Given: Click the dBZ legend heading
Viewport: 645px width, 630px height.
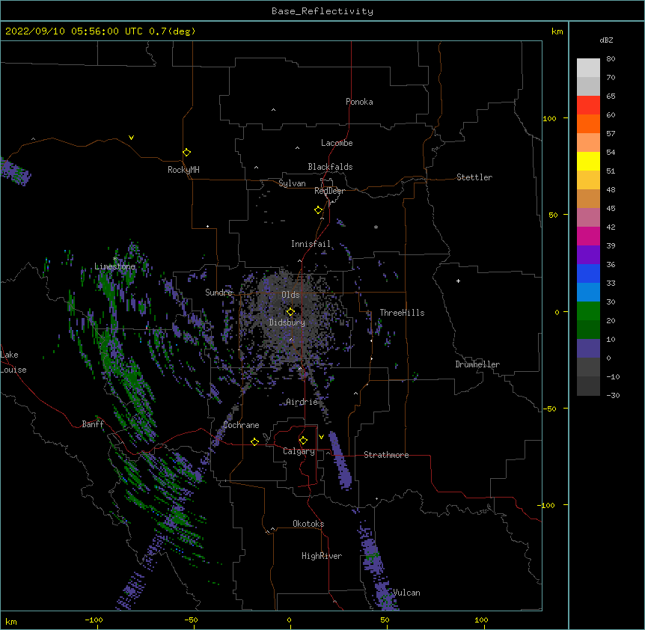Looking at the screenshot, I should click(606, 40).
